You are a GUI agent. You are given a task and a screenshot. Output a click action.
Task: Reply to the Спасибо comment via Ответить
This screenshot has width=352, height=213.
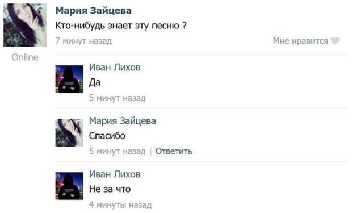tap(174, 151)
